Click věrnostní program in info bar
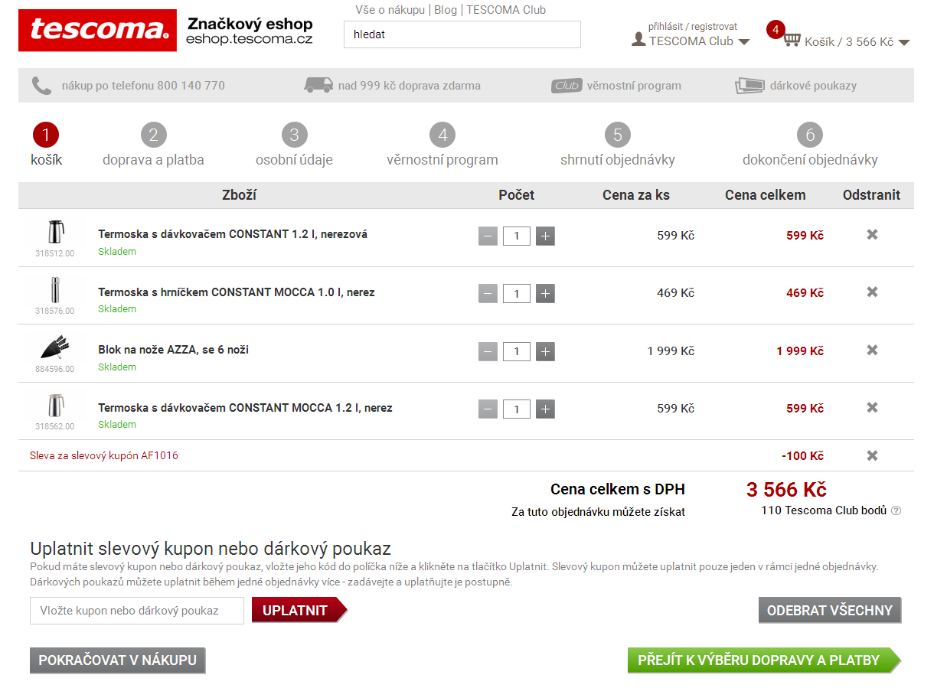This screenshot has height=688, width=947. [x=634, y=86]
